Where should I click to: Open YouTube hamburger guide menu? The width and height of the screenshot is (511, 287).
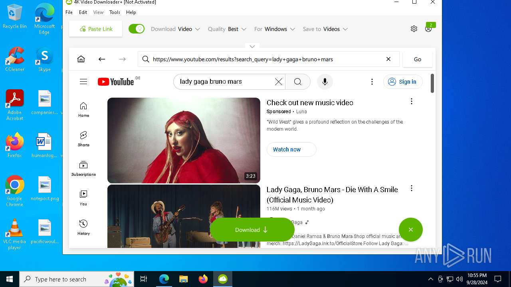83,82
